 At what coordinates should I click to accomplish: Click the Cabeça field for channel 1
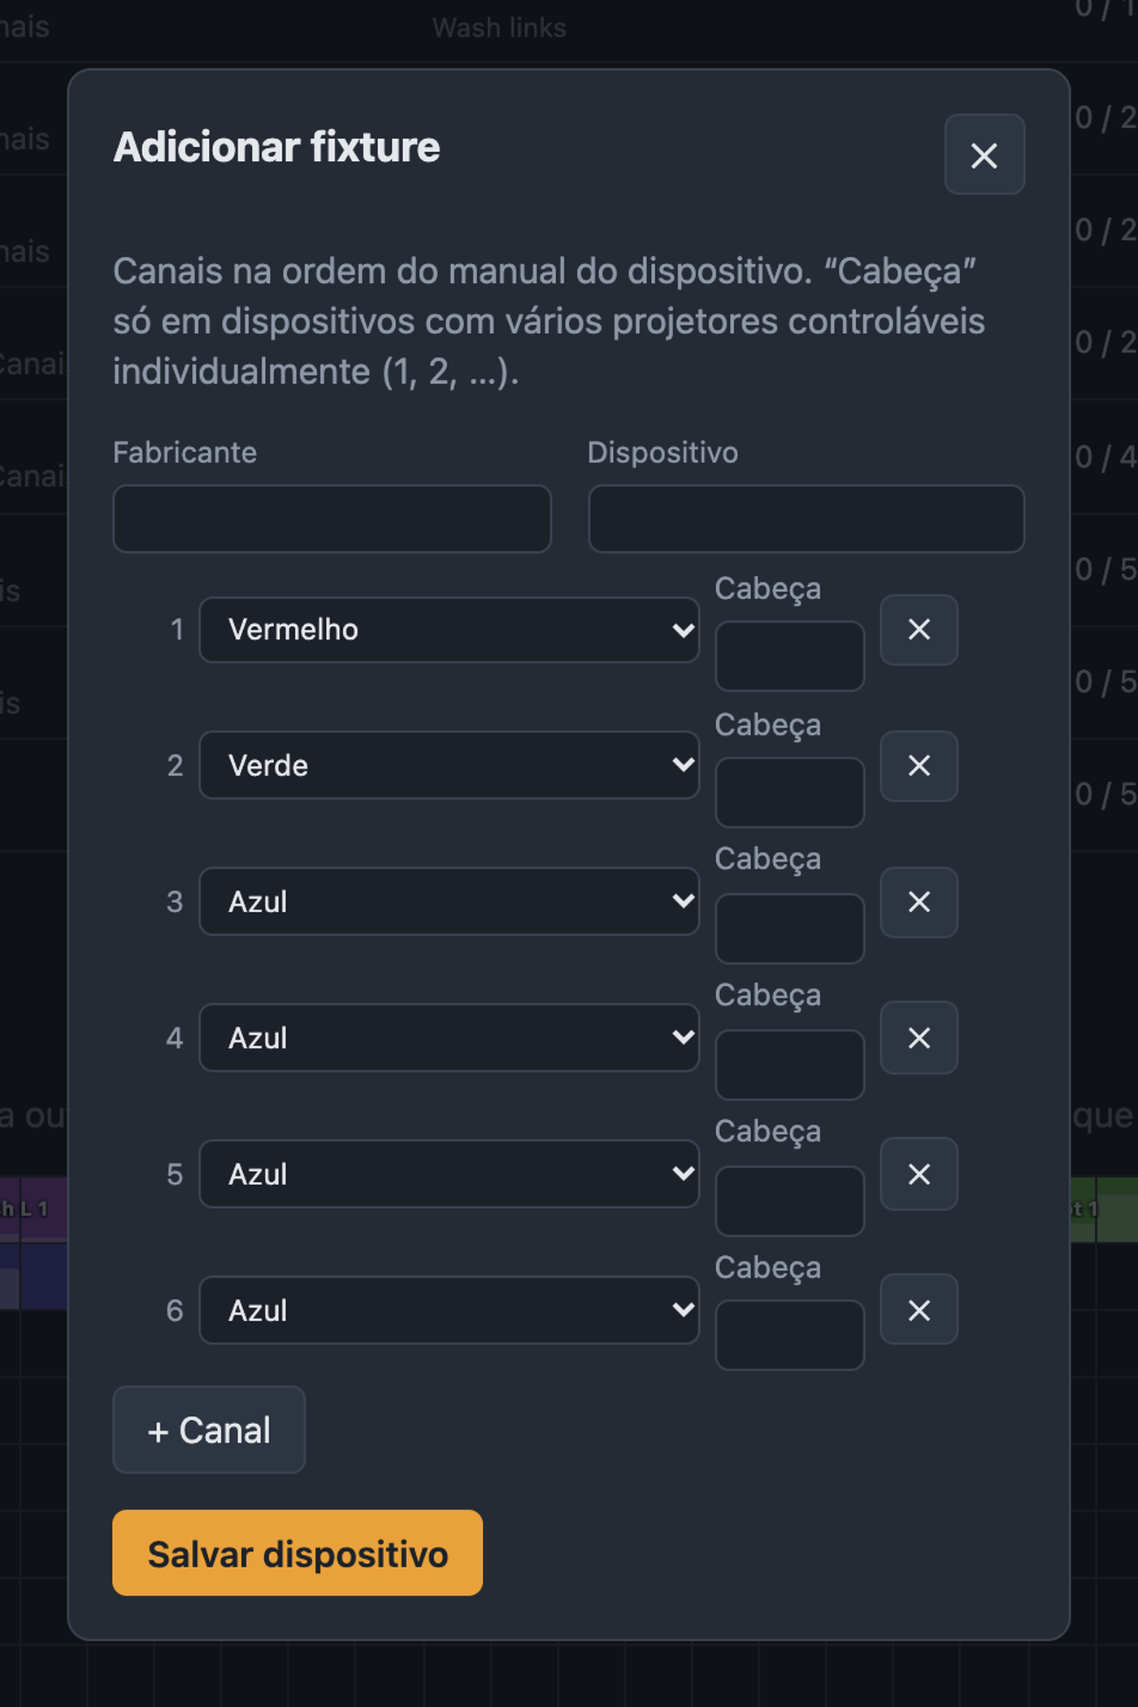click(789, 656)
